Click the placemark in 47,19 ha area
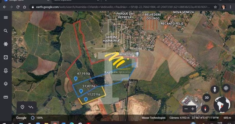235x124 pixels. 76,79
